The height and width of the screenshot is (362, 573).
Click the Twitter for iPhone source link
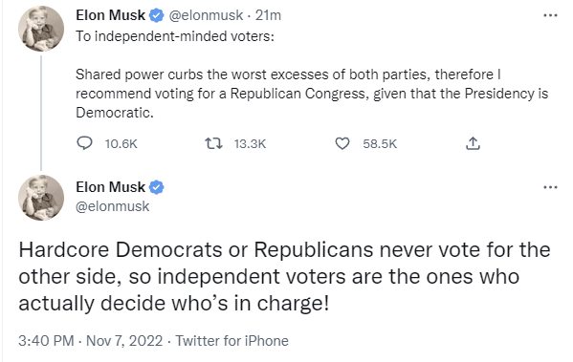[232, 341]
